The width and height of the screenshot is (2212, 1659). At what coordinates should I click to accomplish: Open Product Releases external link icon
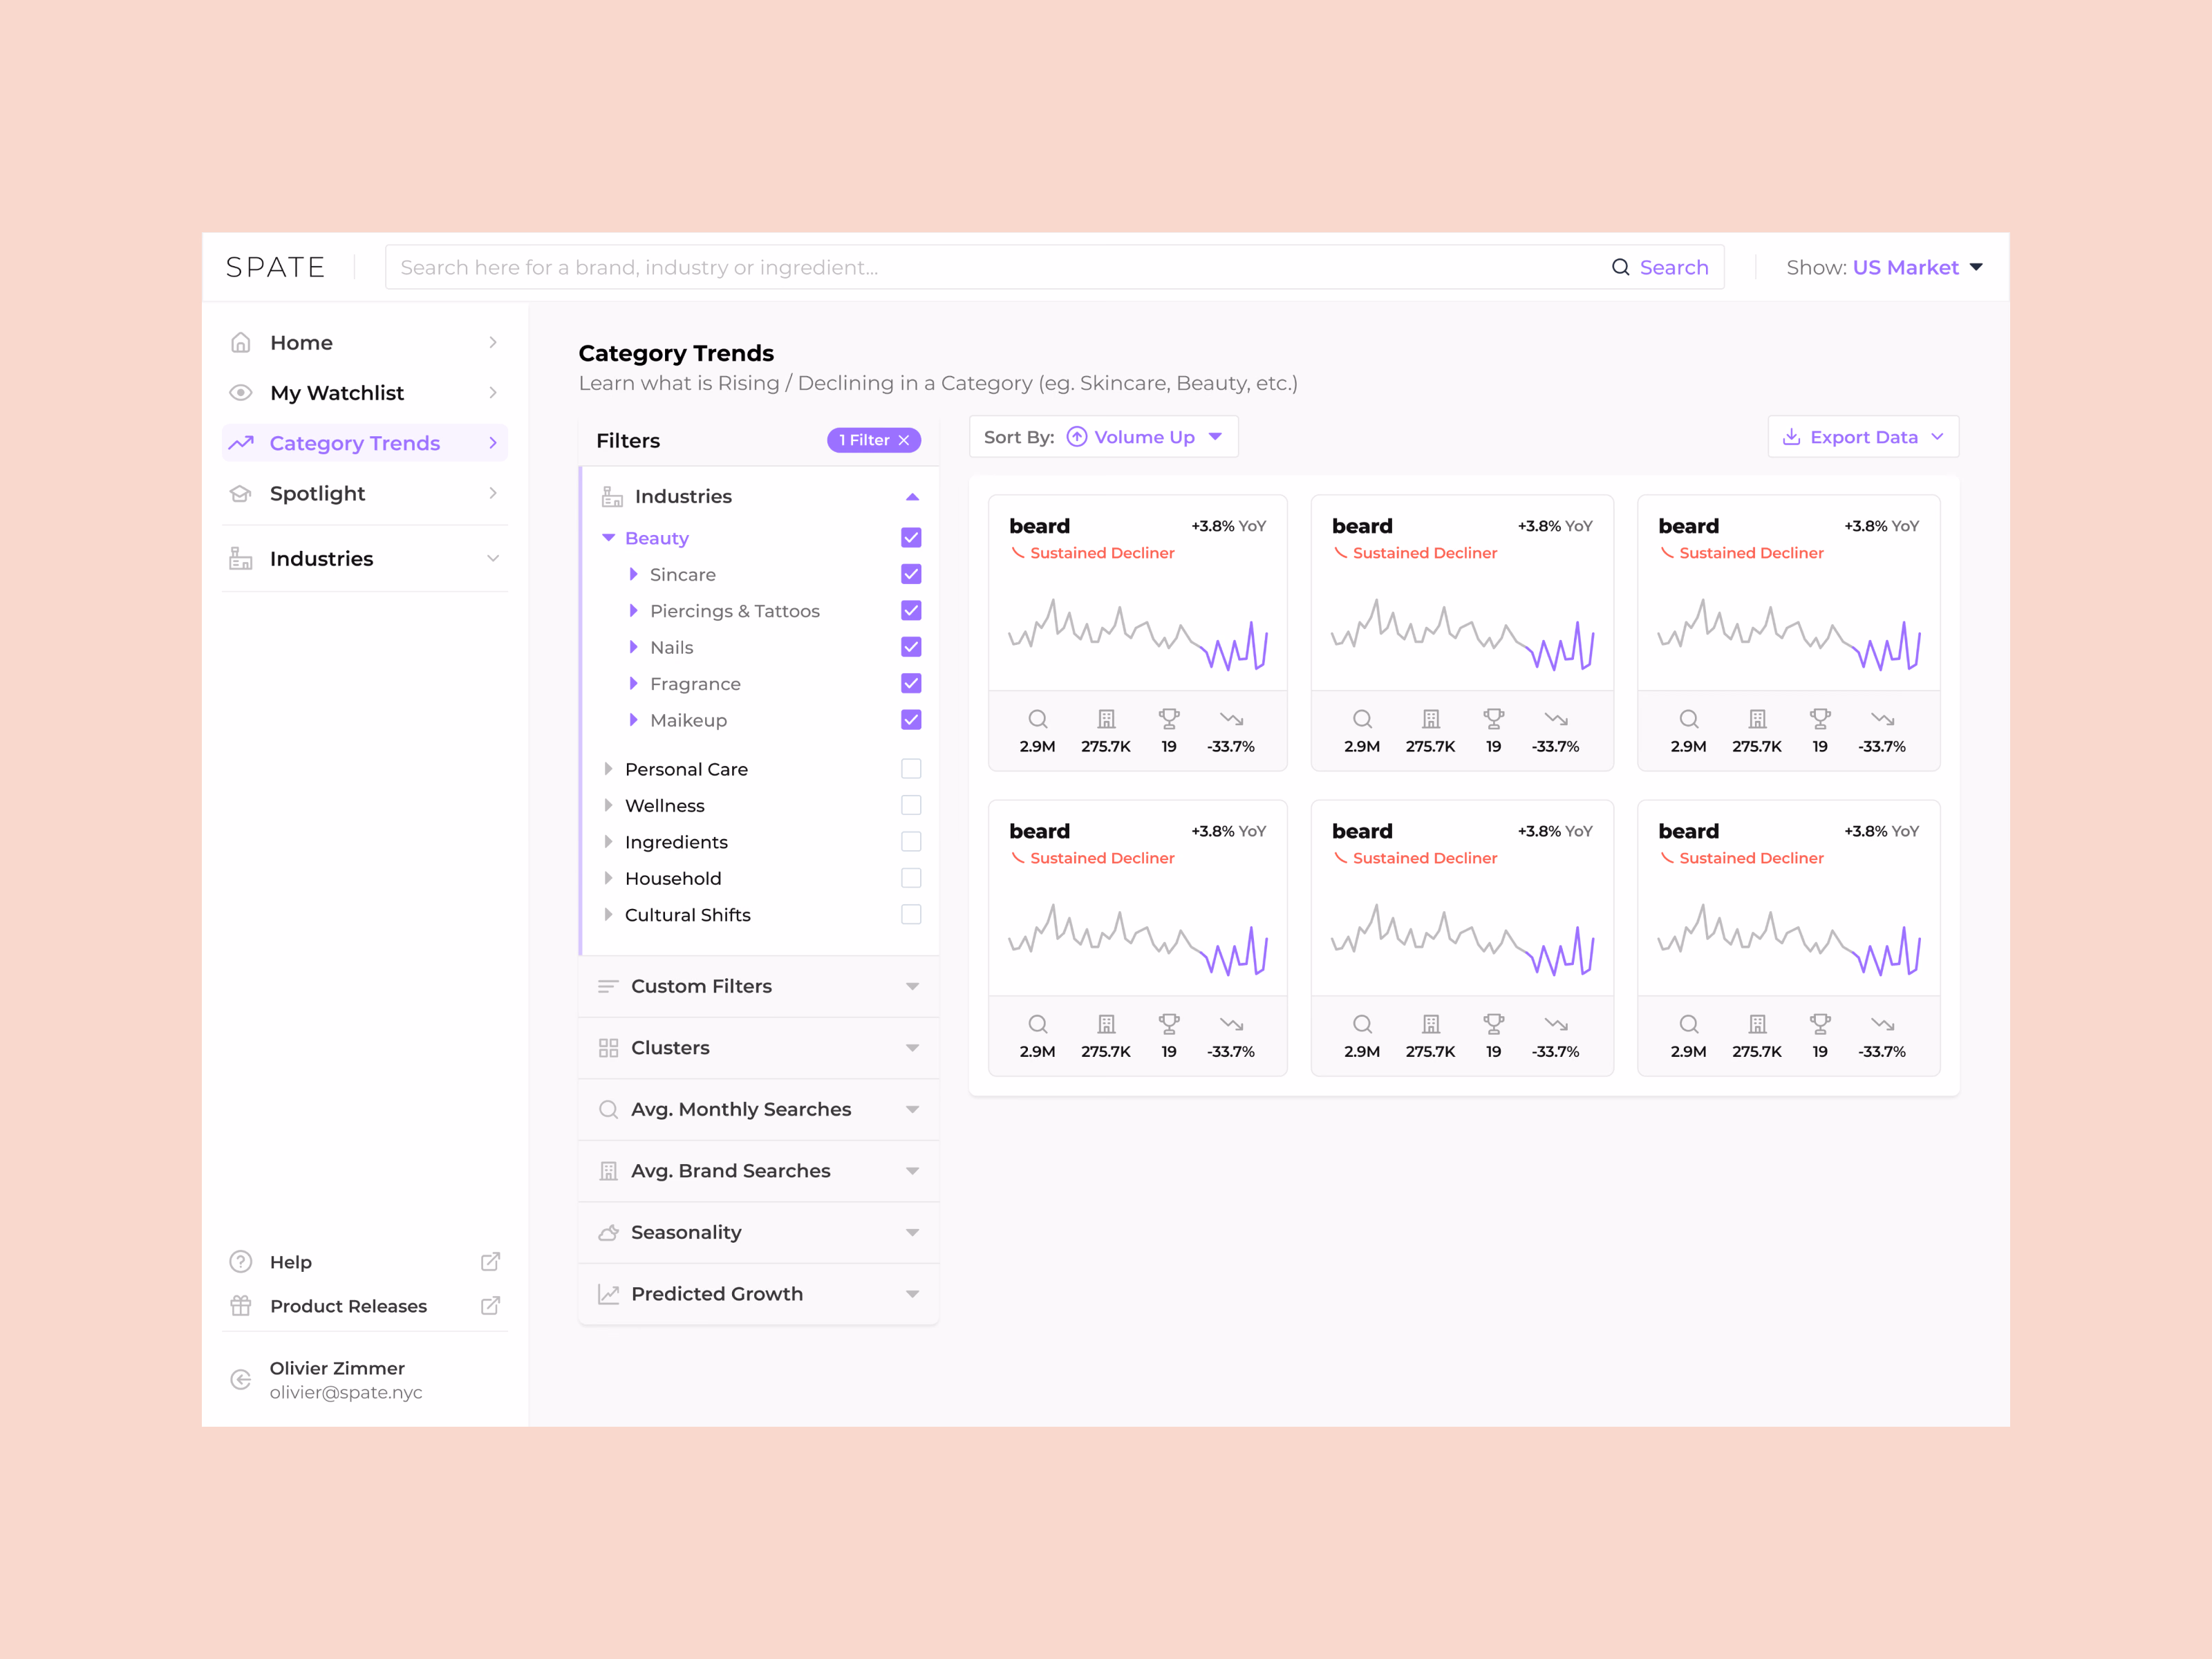[x=490, y=1305]
